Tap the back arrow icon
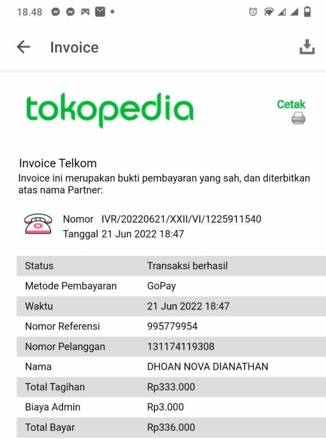The width and height of the screenshot is (326, 439). point(23,47)
